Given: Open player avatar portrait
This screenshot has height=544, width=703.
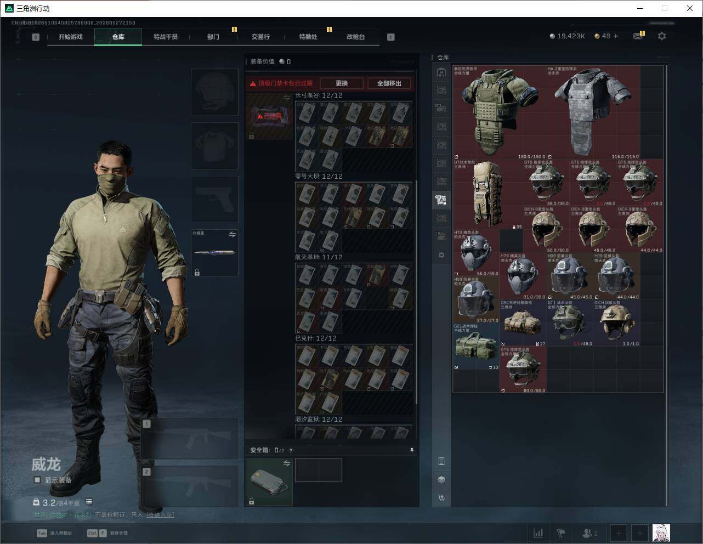Looking at the screenshot, I should pos(661,533).
